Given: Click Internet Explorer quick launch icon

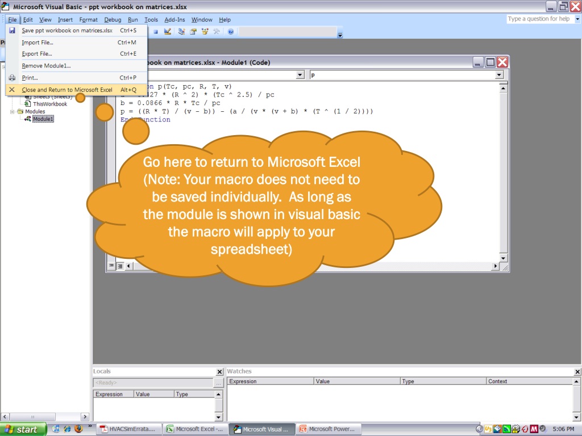Looking at the screenshot, I should [67, 429].
